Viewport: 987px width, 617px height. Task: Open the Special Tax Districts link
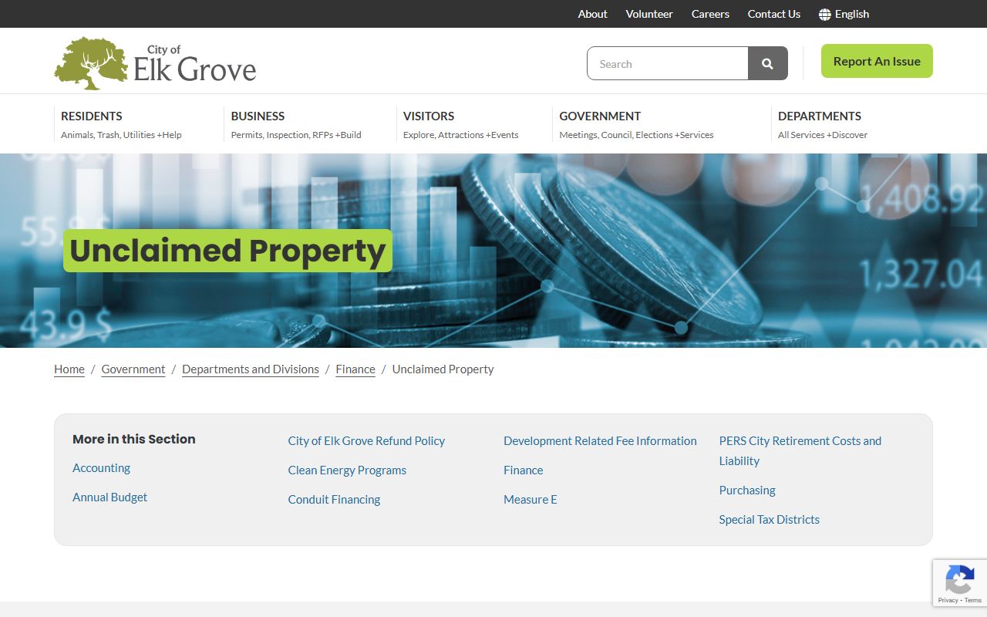(770, 520)
